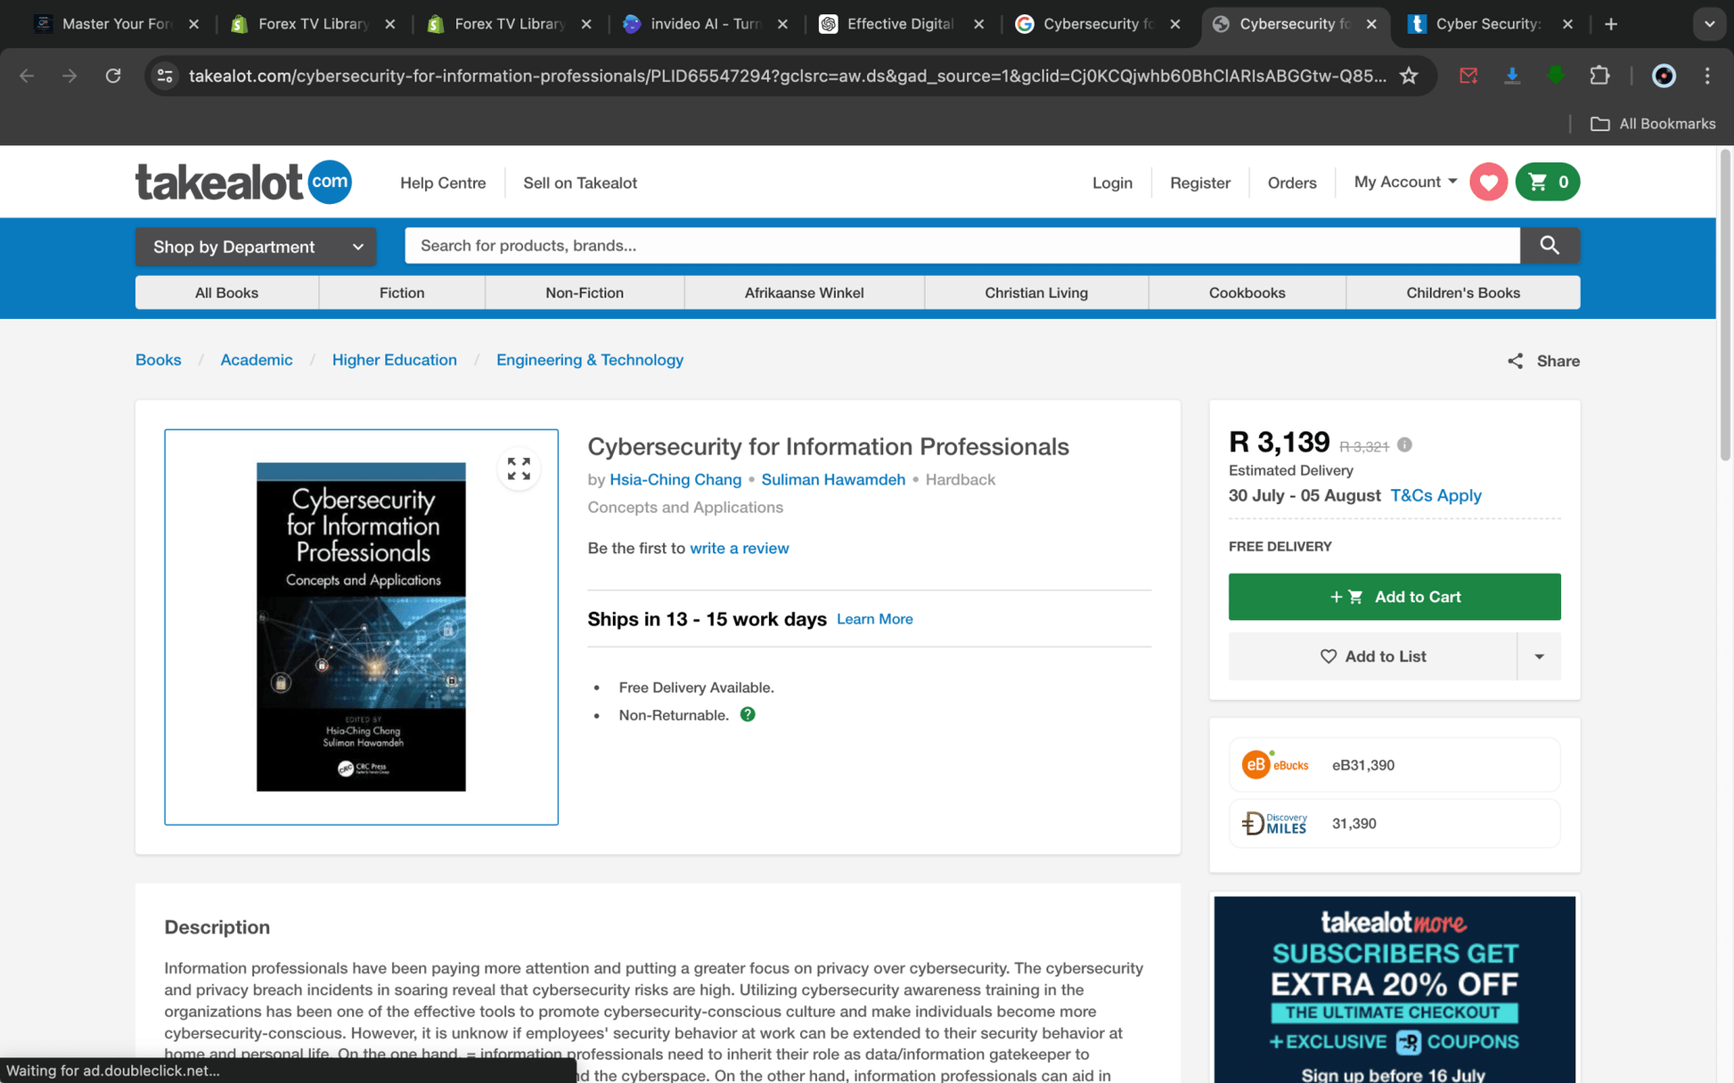
Task: Open the Chrome three-dot menu
Action: click(x=1707, y=76)
